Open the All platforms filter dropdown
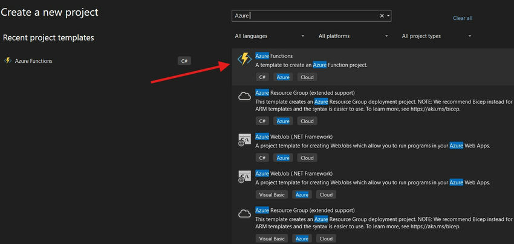514x244 pixels. pos(353,36)
